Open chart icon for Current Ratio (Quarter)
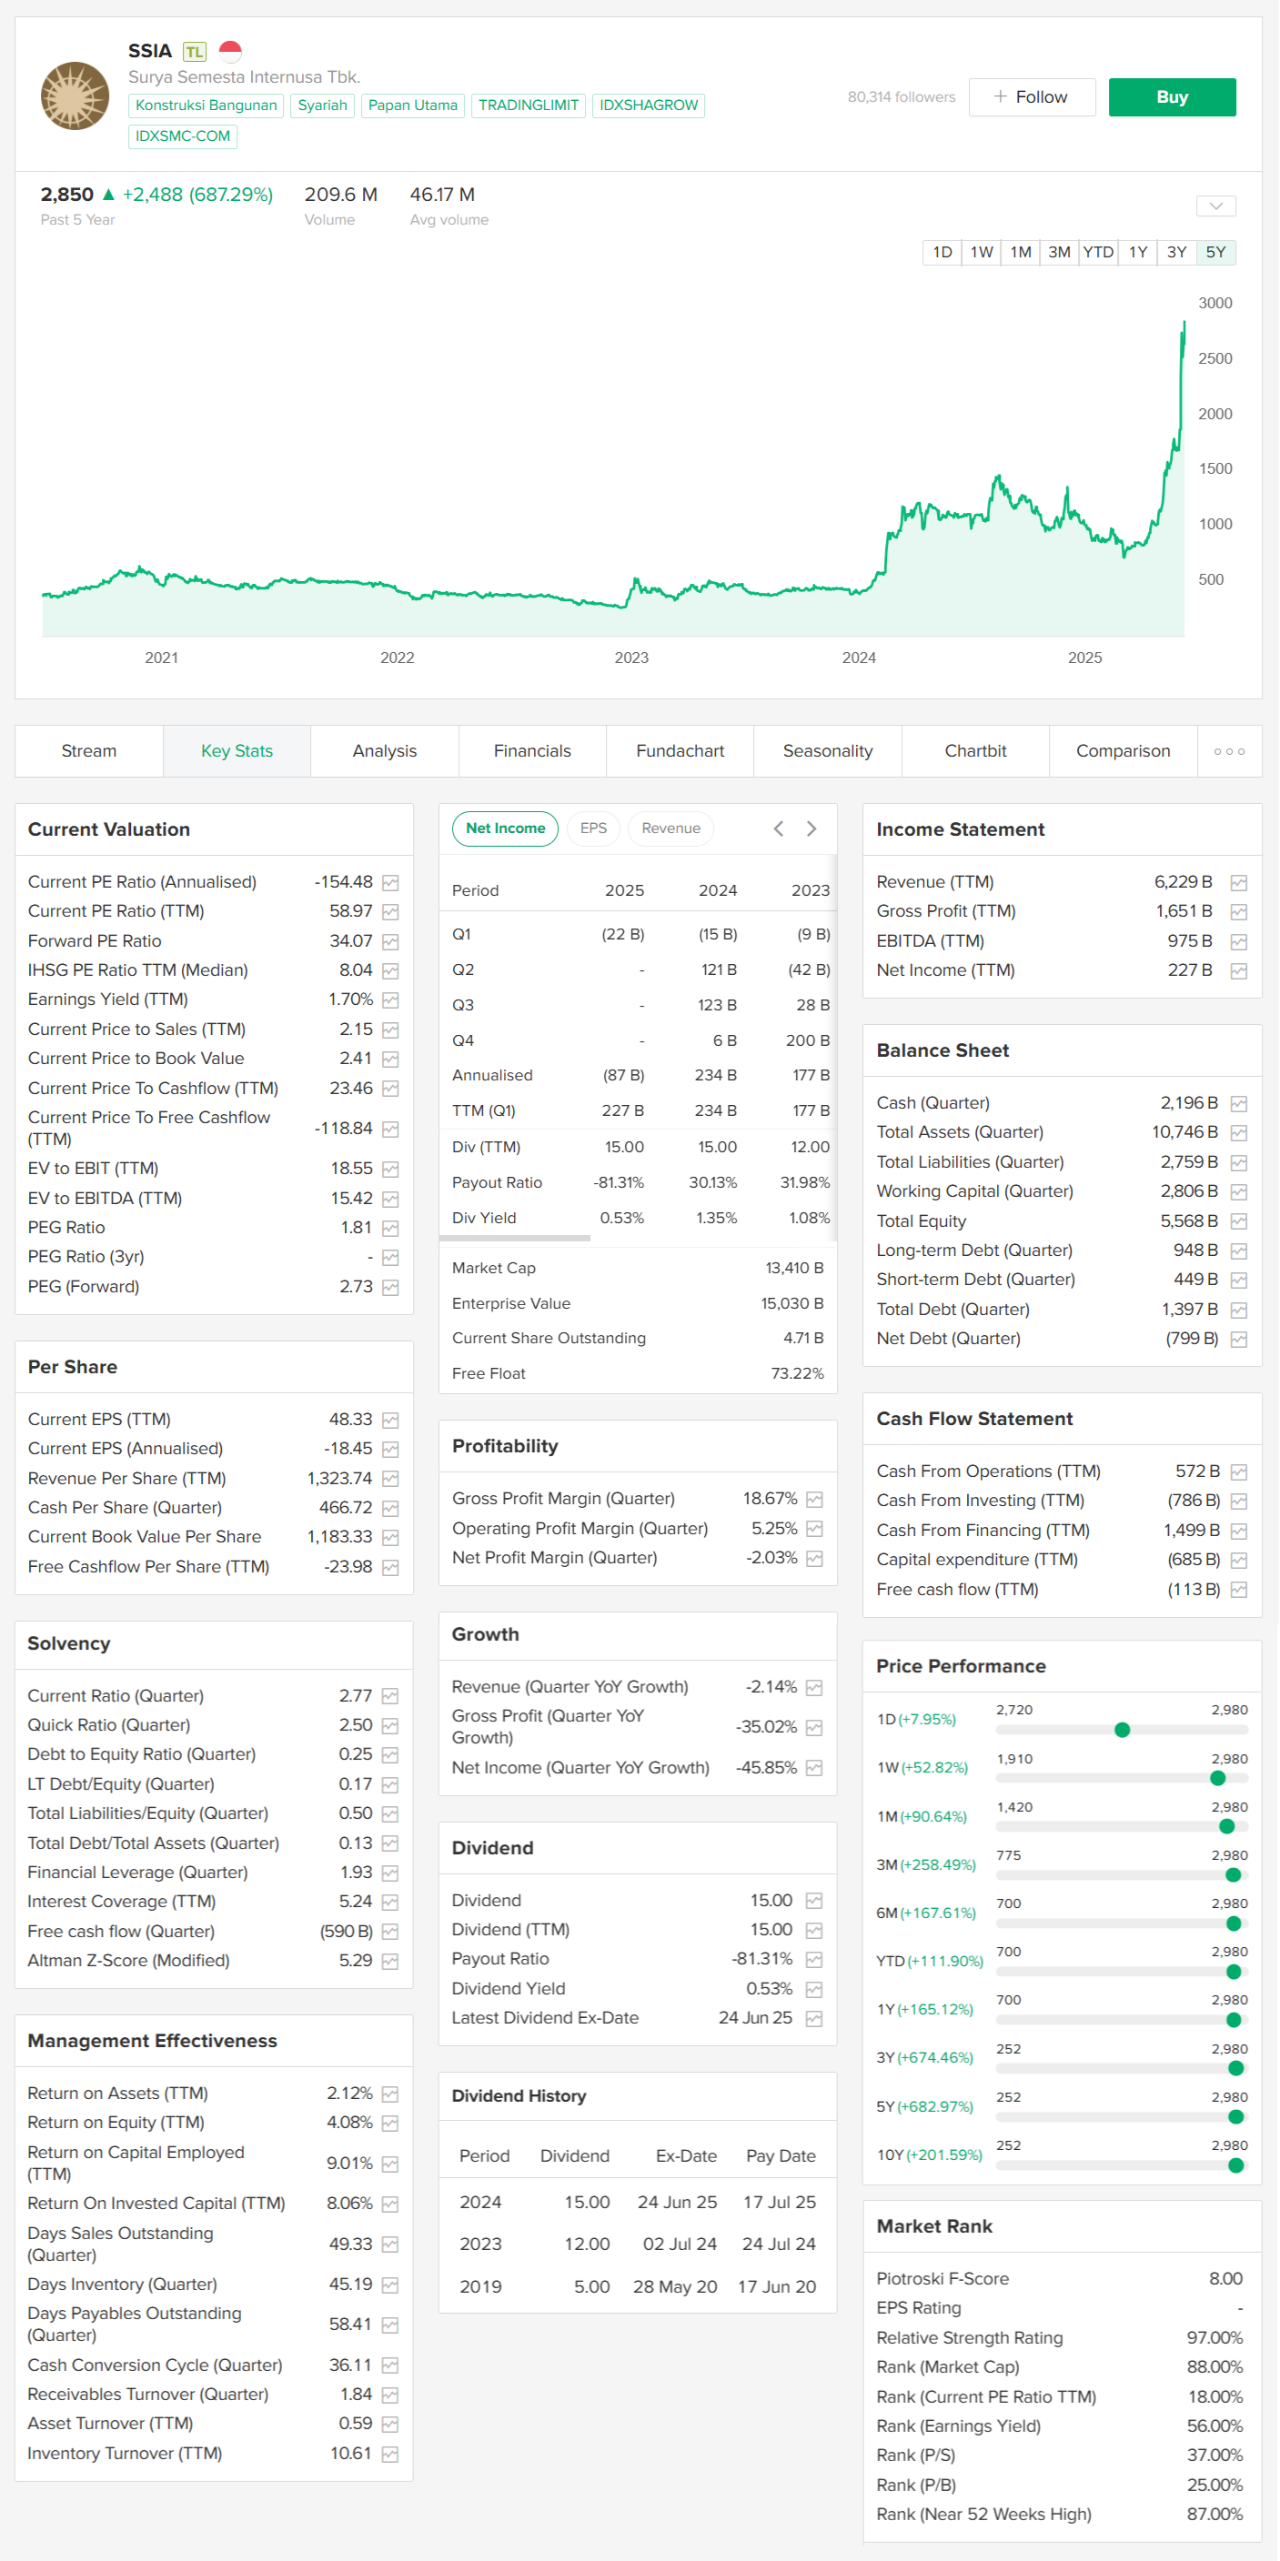 391,1697
